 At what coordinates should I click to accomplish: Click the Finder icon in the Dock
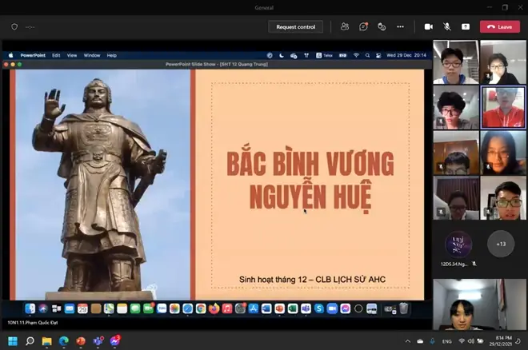pyautogui.click(x=30, y=308)
